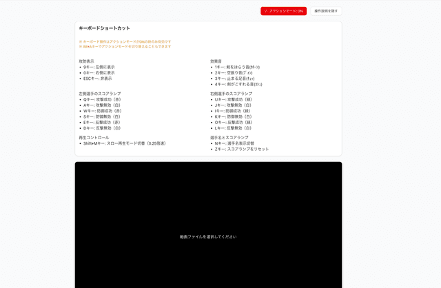
Task: Click the 2キー: 空振り音 line
Action: point(234,72)
